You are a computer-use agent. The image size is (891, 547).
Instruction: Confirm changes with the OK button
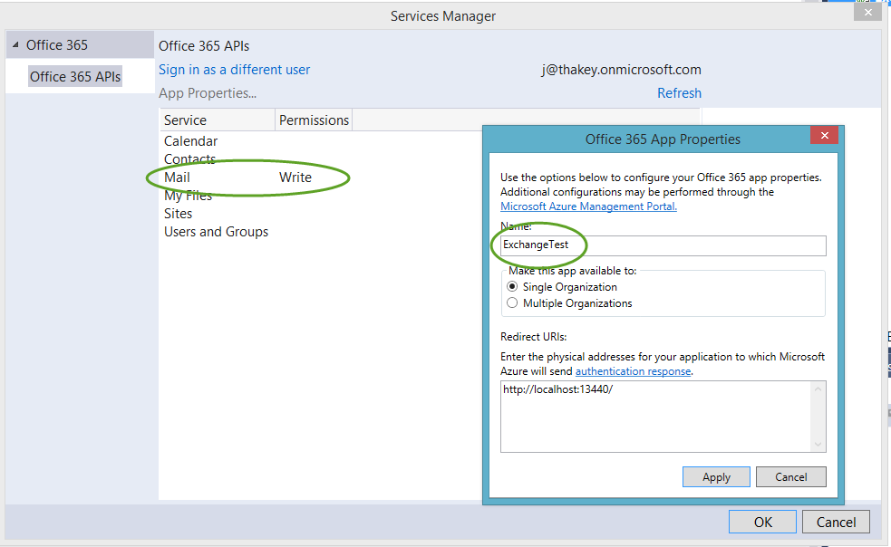761,522
